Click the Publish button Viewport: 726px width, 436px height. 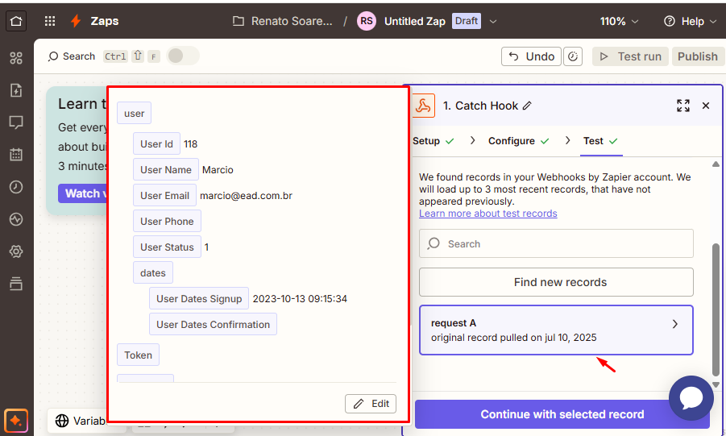pos(698,56)
